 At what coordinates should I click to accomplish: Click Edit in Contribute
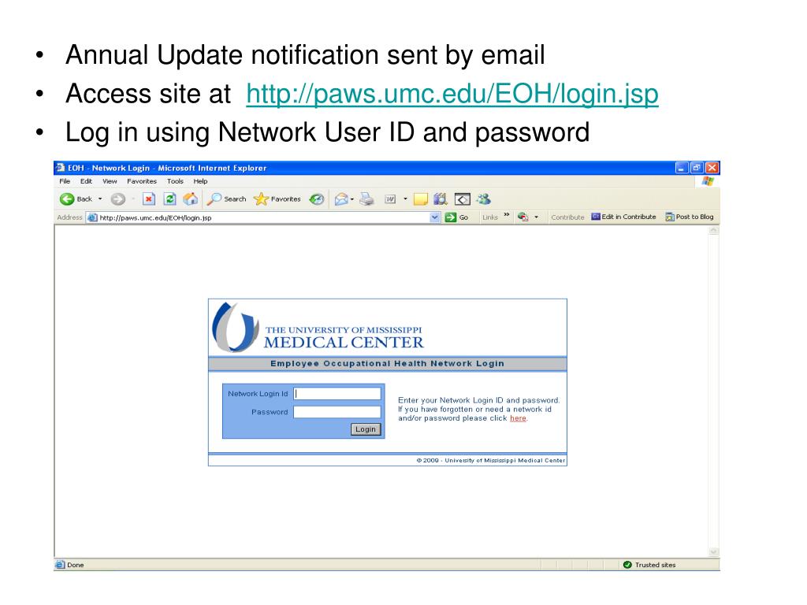pyautogui.click(x=624, y=217)
